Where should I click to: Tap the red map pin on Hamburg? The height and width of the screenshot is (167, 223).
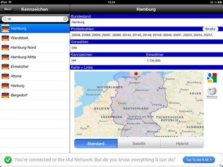(136, 74)
